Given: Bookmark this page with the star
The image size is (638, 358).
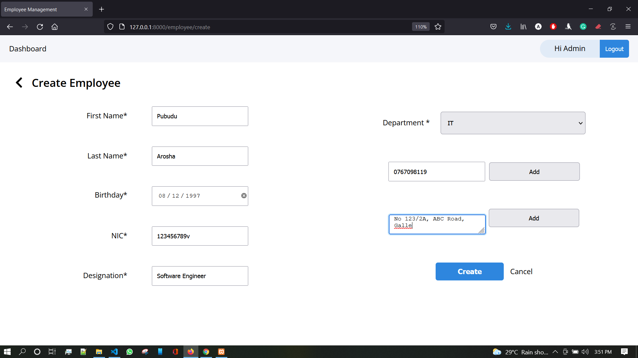Looking at the screenshot, I should 438,27.
